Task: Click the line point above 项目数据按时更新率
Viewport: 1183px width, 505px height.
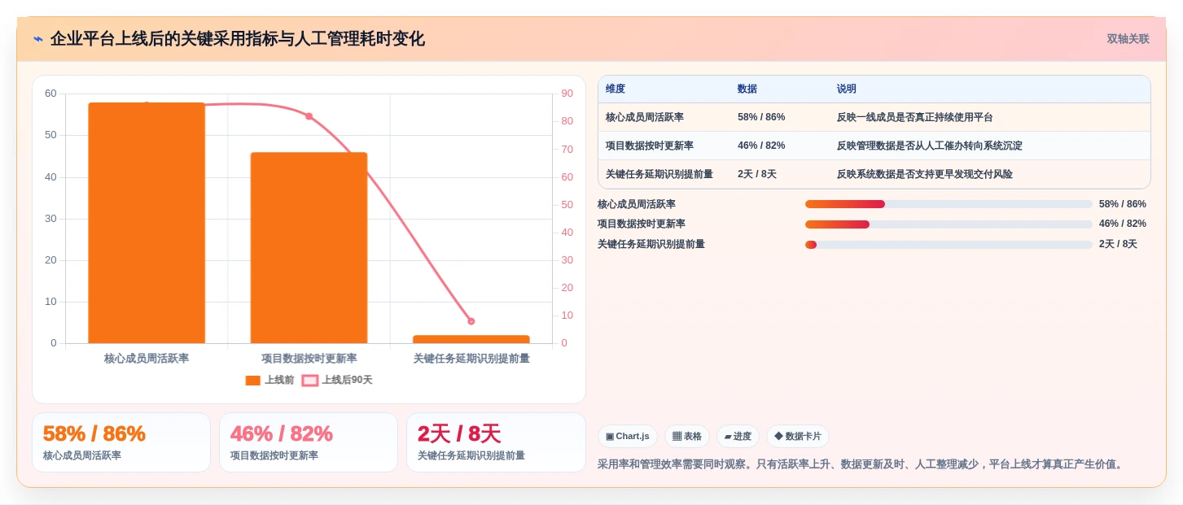Action: 309,116
